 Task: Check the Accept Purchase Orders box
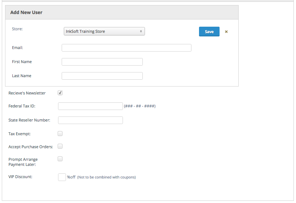(60, 146)
